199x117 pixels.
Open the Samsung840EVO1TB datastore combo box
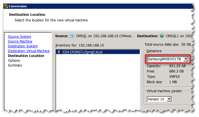tap(165, 59)
